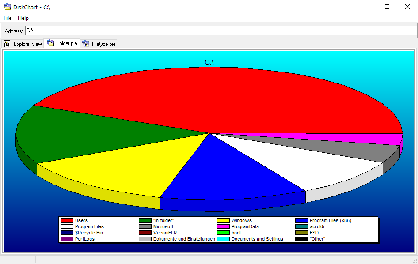
Task: Click the purple PerfLogs legend swatch
Action: coord(67,239)
